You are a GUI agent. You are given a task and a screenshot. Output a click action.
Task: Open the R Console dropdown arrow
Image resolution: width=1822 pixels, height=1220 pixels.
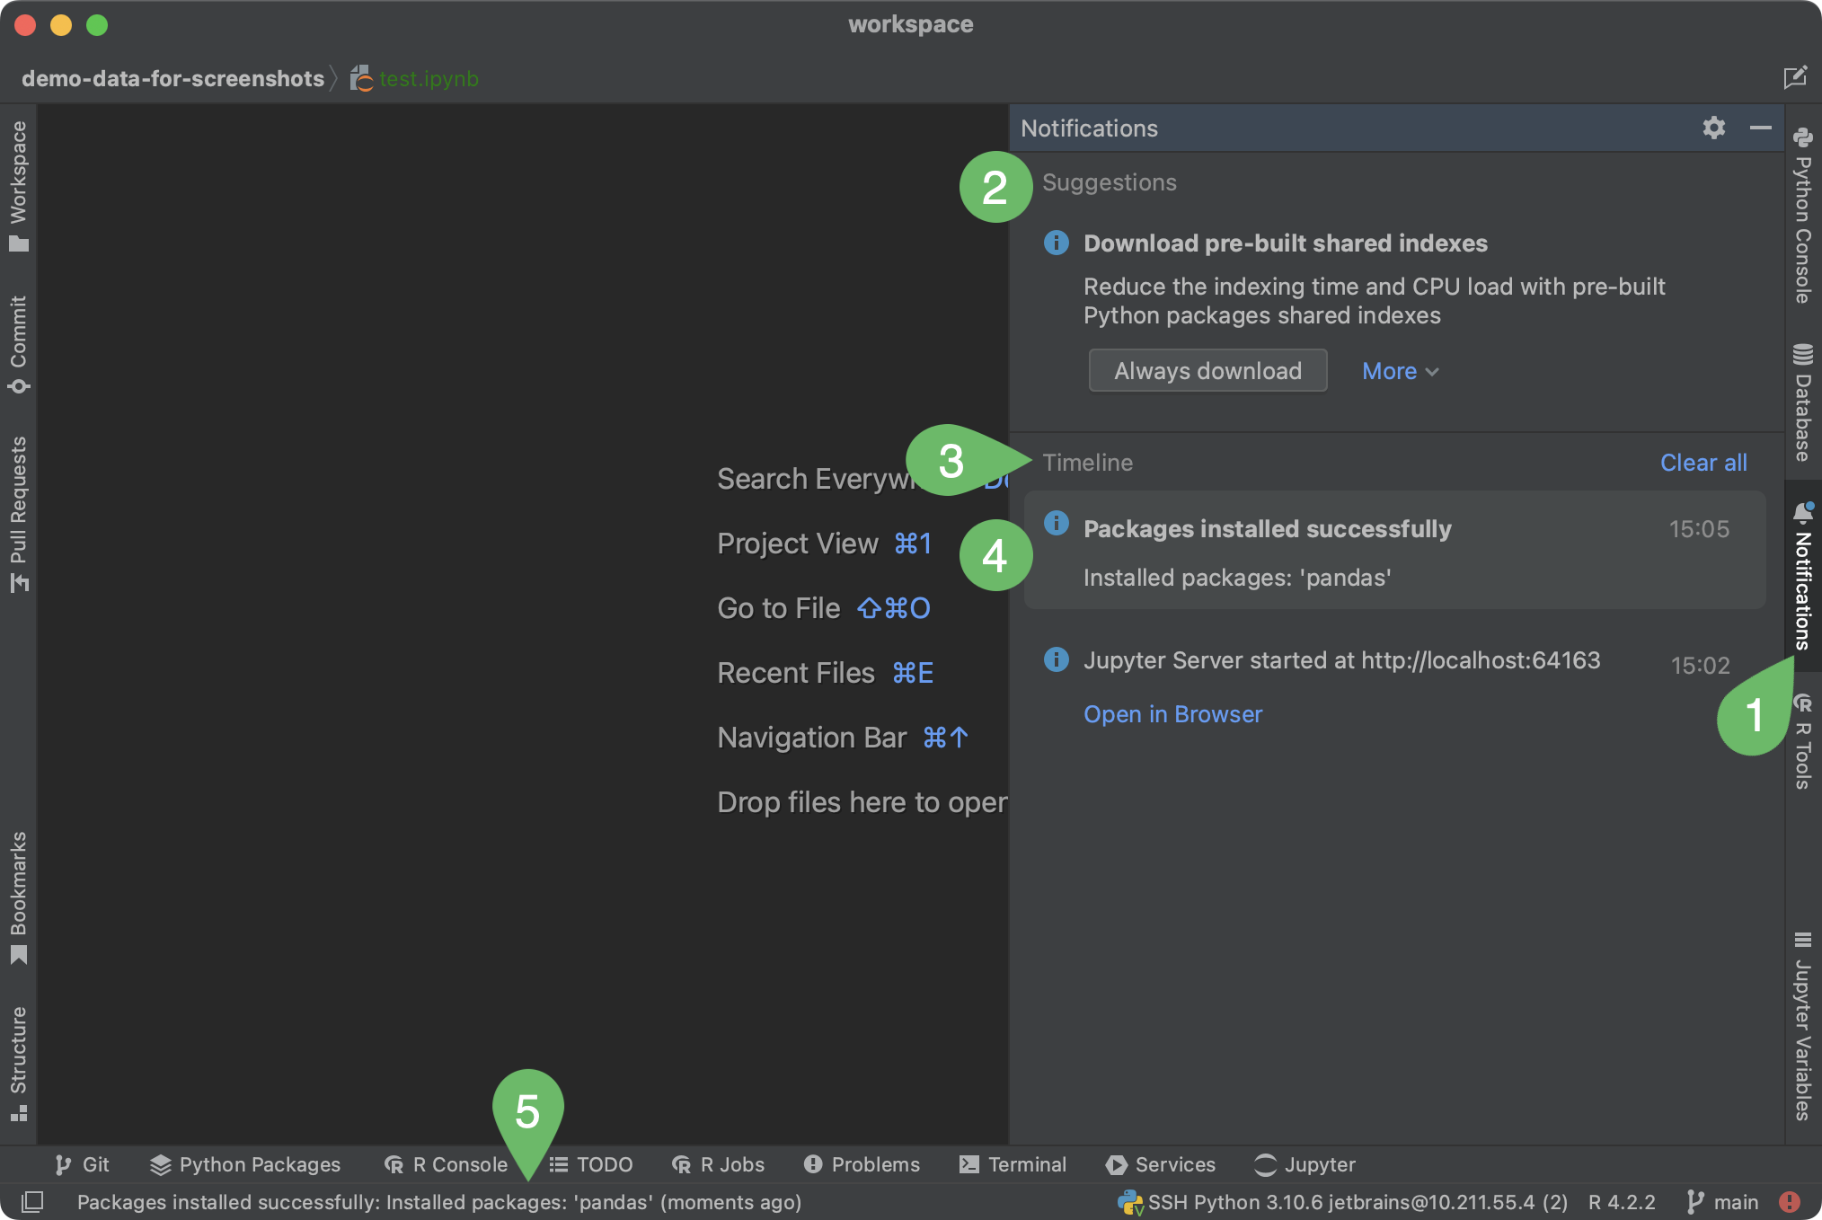[x=528, y=1164]
